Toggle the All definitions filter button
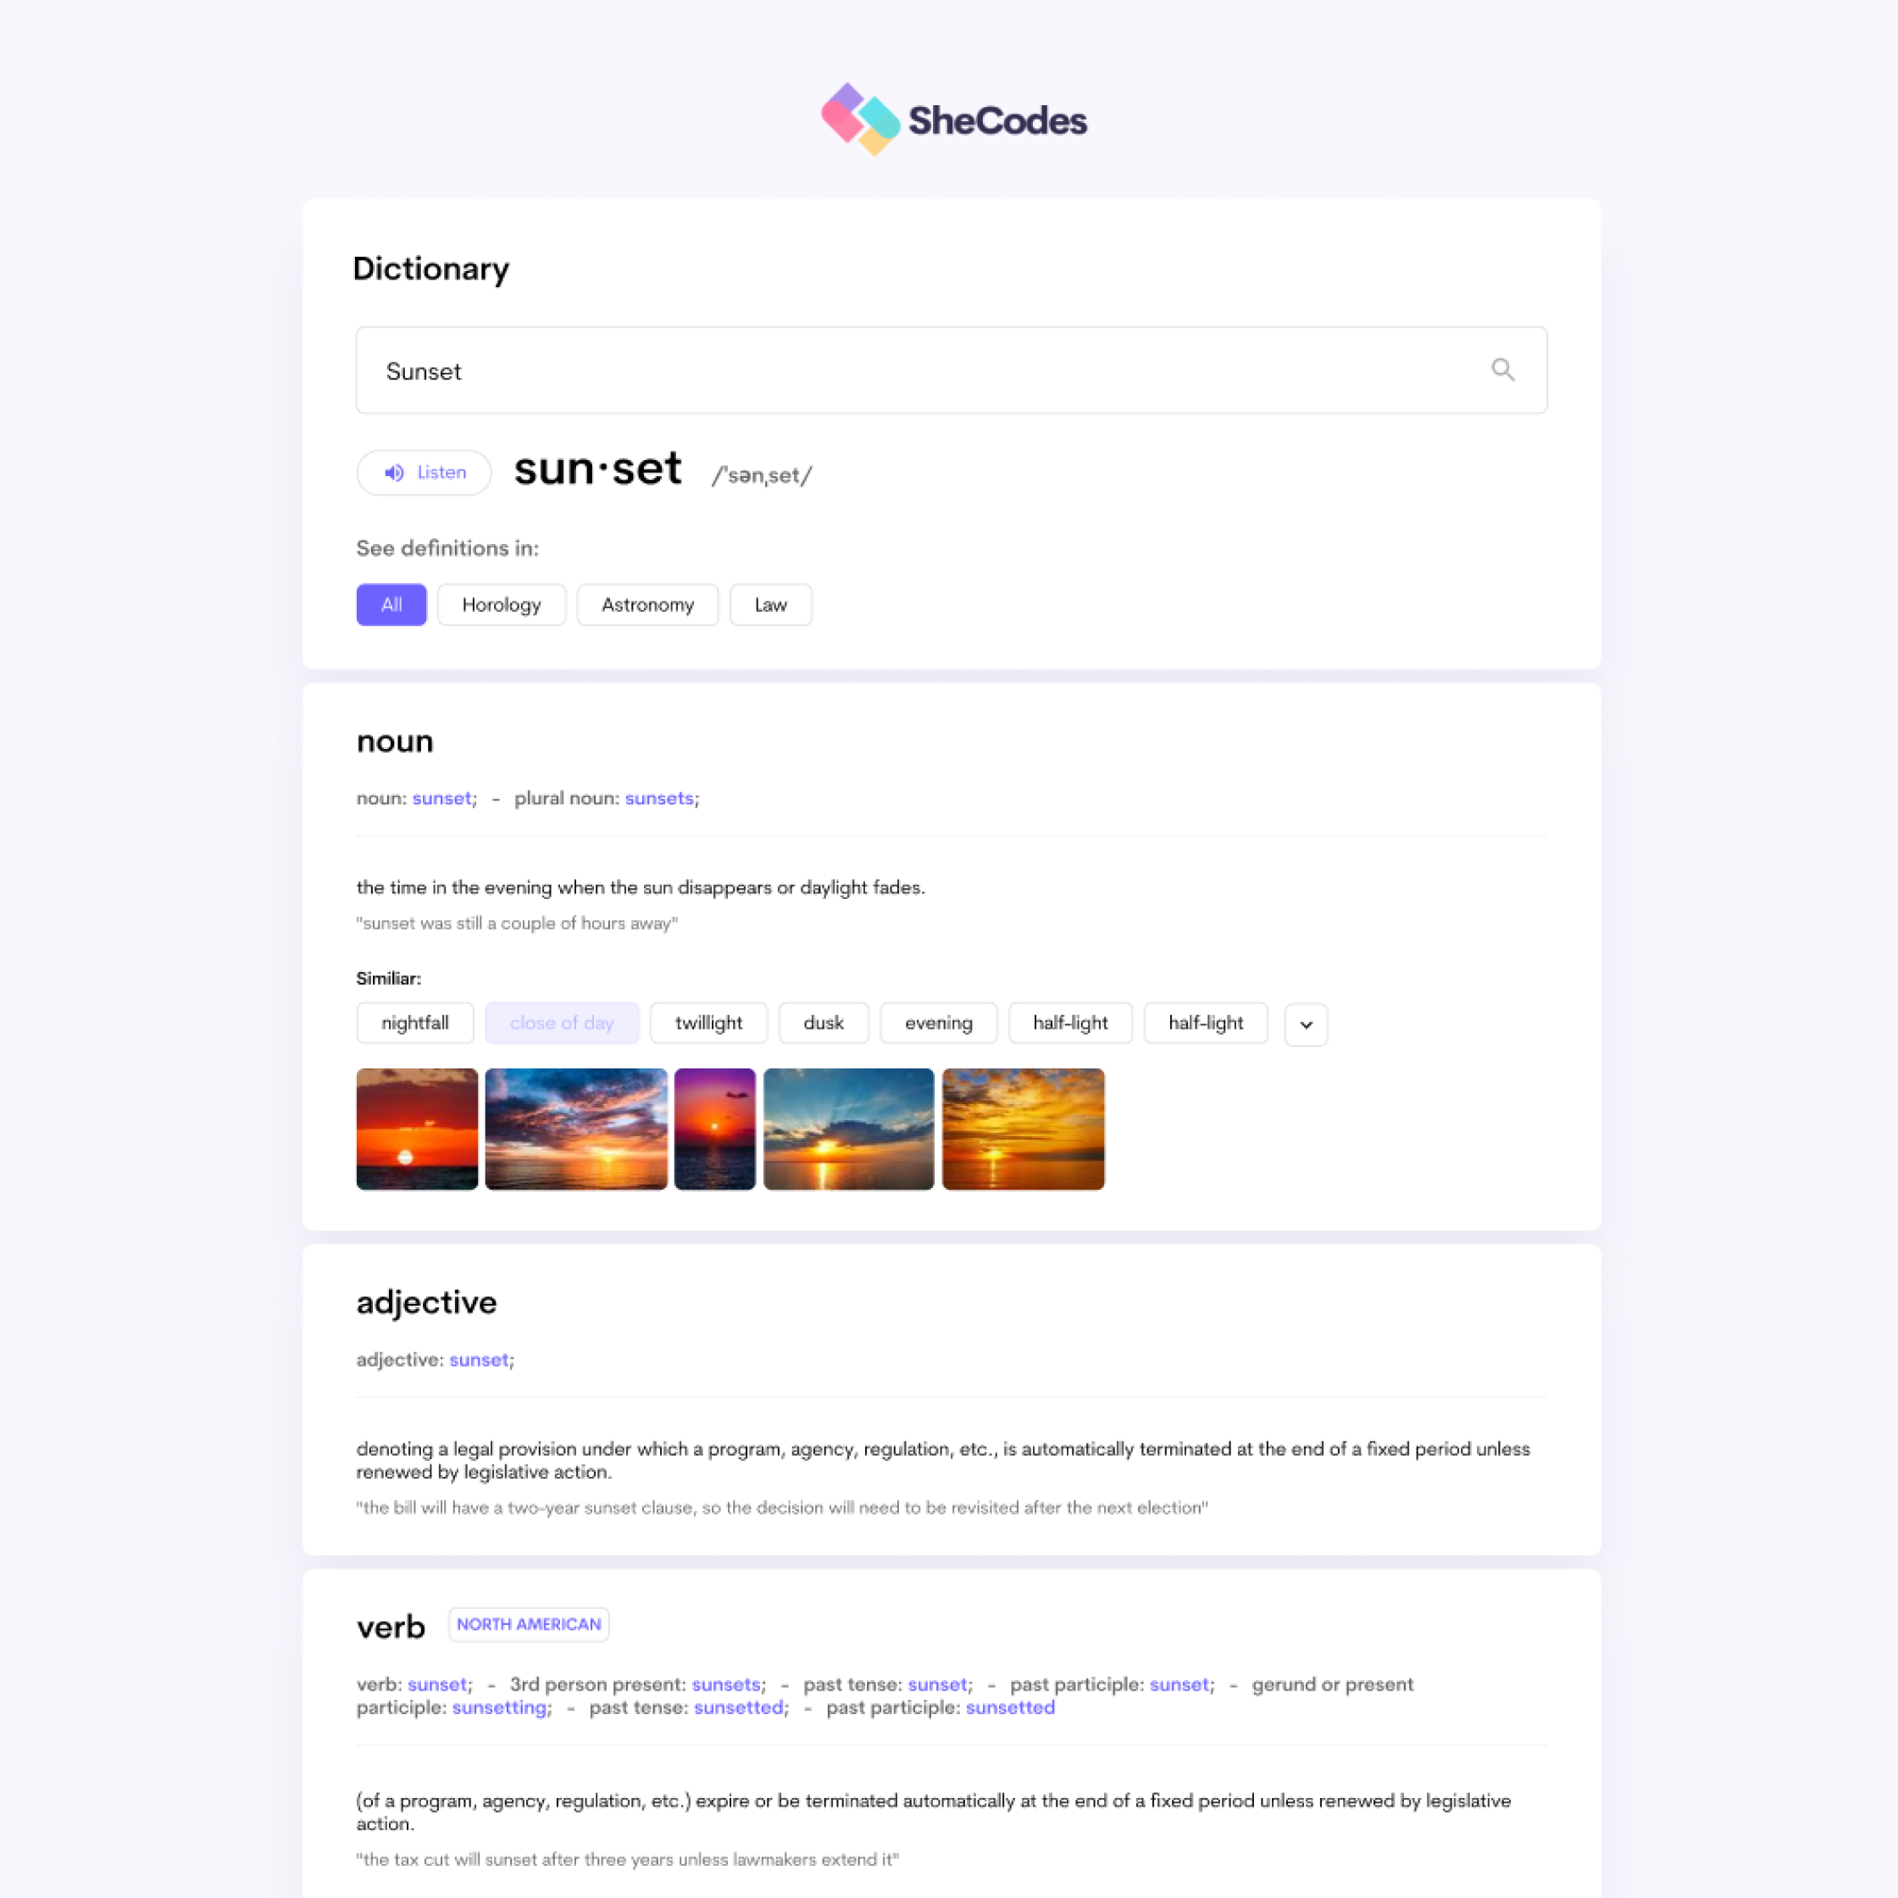1898x1898 pixels. (x=389, y=605)
